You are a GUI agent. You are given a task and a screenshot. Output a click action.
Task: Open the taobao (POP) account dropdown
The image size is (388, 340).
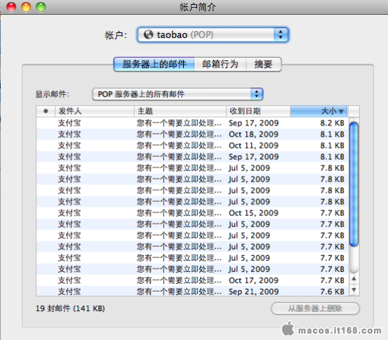pyautogui.click(x=213, y=34)
